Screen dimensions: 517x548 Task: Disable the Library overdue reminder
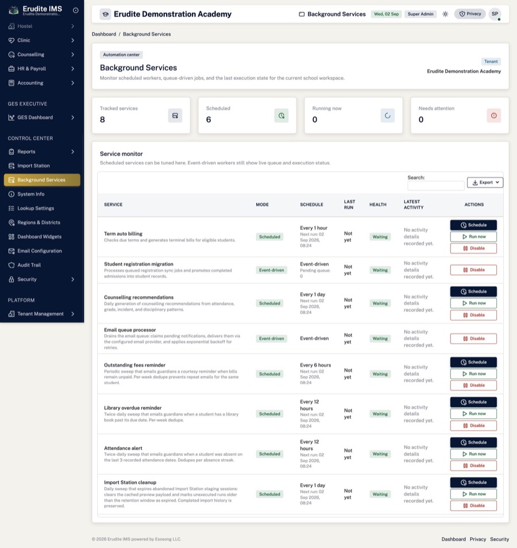coord(473,426)
